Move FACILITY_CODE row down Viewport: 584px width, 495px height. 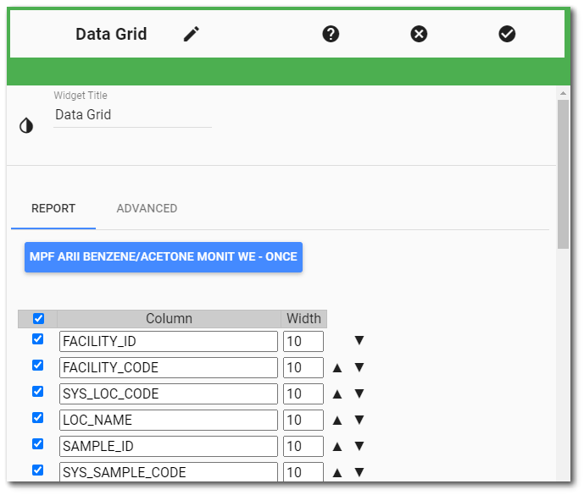pos(359,367)
